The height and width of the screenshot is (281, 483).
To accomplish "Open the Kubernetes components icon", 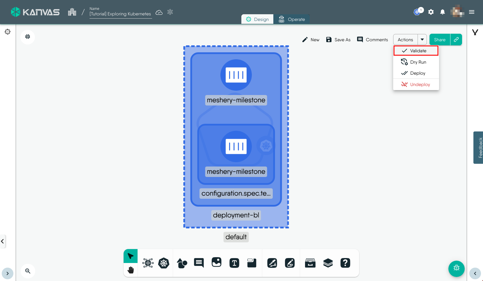I will coord(164,263).
